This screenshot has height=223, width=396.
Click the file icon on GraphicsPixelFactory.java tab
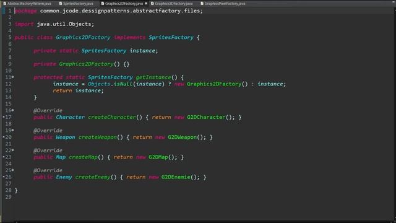pyautogui.click(x=202, y=4)
